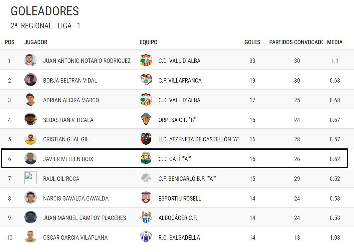Click the C.D. Catí green shield crest

coord(146,158)
